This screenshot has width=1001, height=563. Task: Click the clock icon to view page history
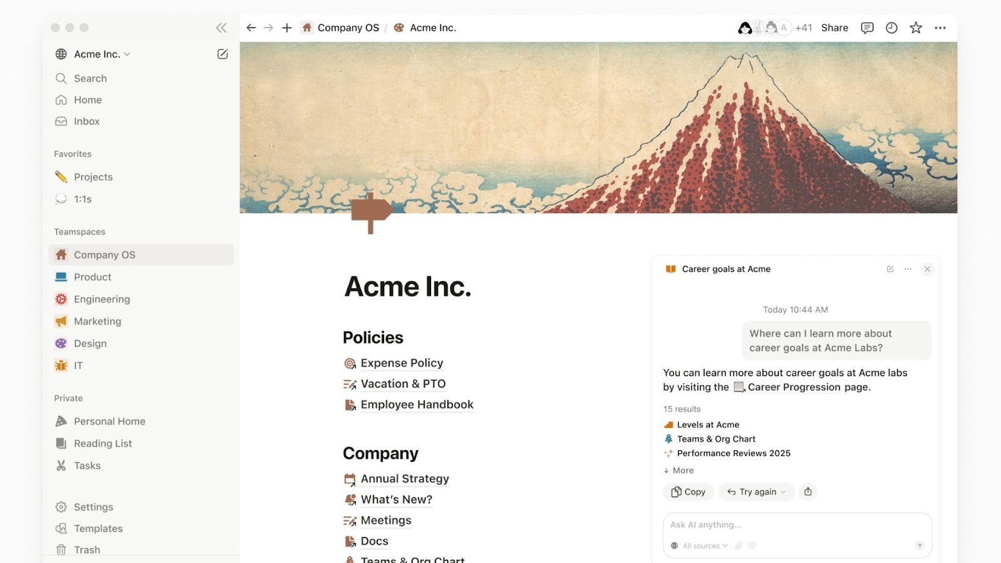click(x=892, y=28)
